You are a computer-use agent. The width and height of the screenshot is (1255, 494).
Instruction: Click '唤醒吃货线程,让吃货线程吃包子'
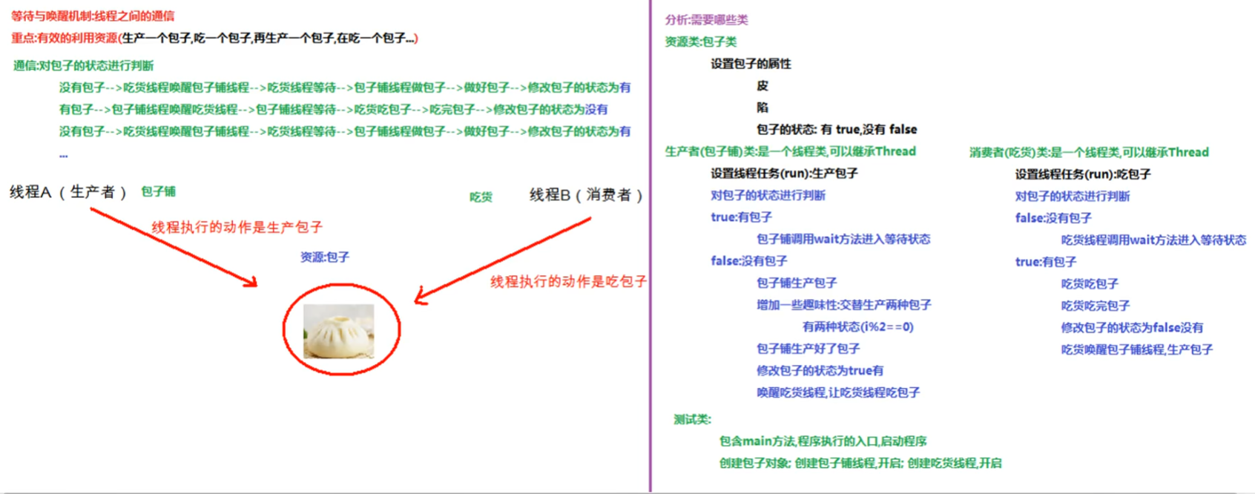(838, 392)
